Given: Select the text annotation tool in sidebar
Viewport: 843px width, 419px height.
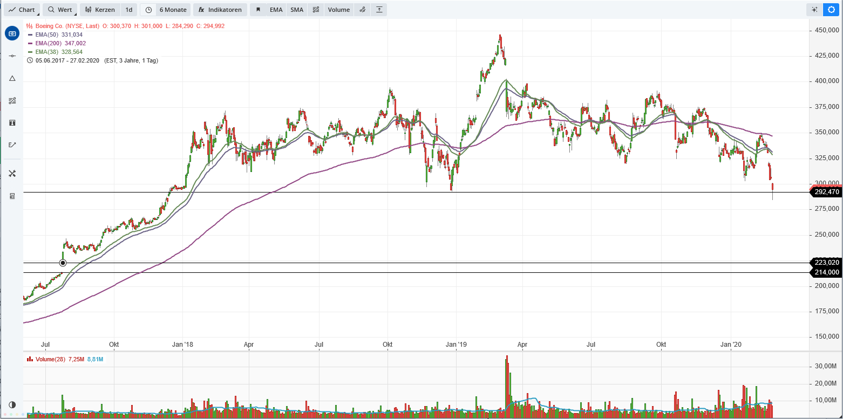Looking at the screenshot, I should tap(12, 122).
